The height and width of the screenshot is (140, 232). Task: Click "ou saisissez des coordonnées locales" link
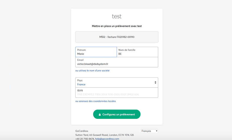click(x=96, y=101)
